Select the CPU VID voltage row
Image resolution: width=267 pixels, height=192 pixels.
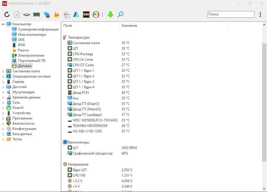[100, 175]
